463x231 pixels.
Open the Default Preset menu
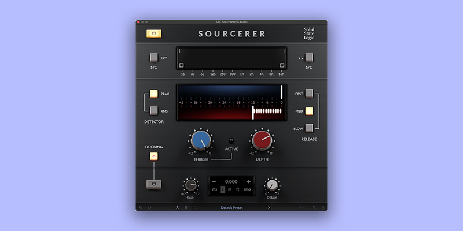tap(232, 208)
